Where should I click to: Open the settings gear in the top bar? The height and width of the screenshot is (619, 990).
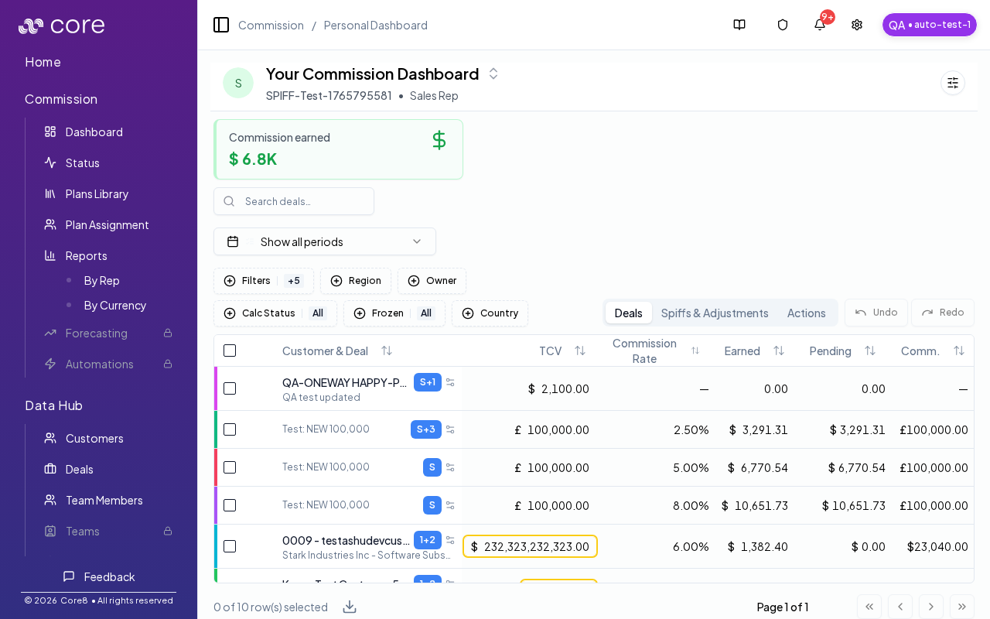pyautogui.click(x=856, y=25)
